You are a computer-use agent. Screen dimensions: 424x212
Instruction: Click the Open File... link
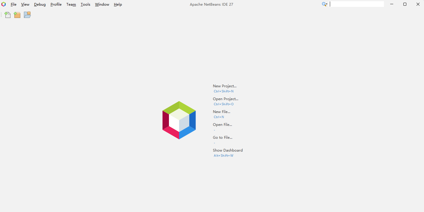point(222,124)
